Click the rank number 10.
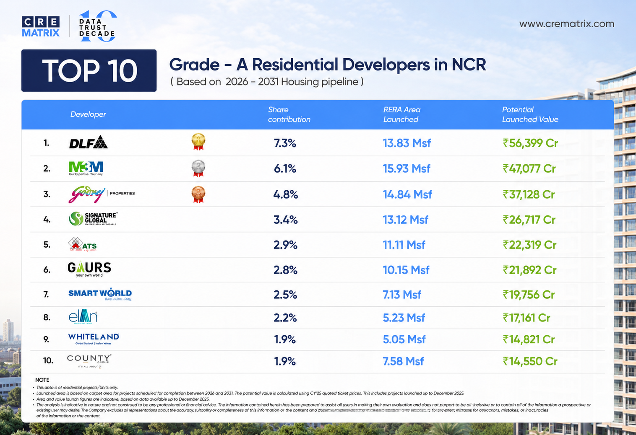Screen dimensions: 636x435 point(48,360)
